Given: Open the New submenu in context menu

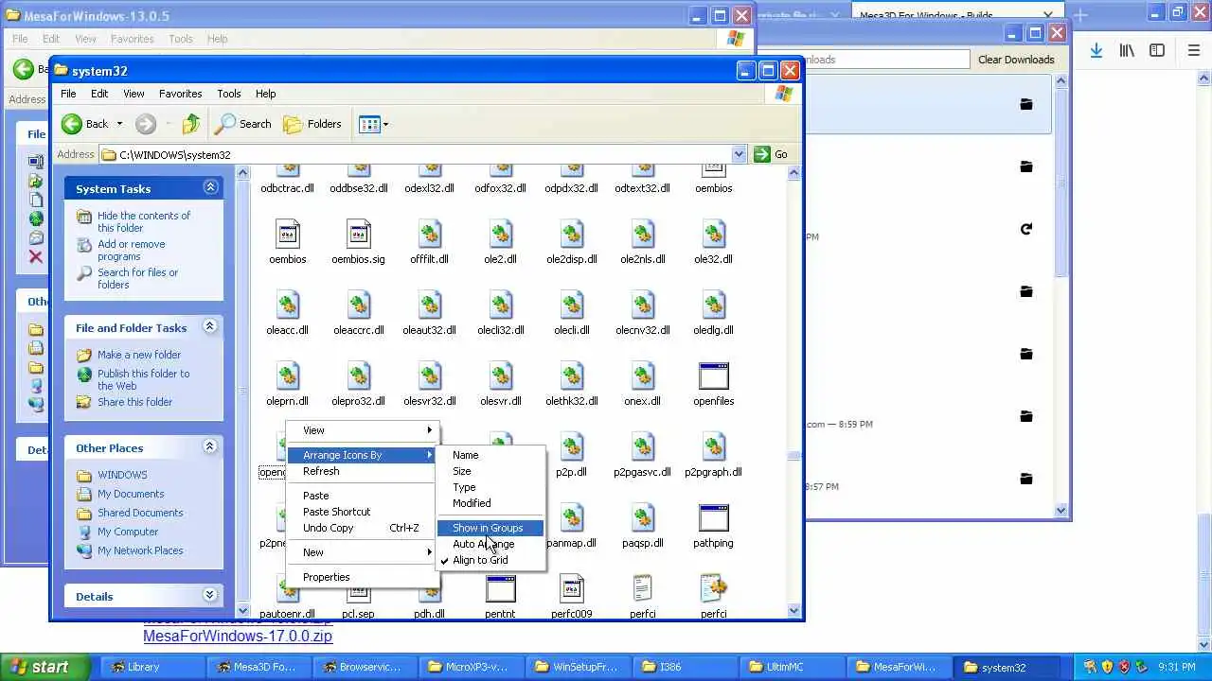Looking at the screenshot, I should click(364, 552).
